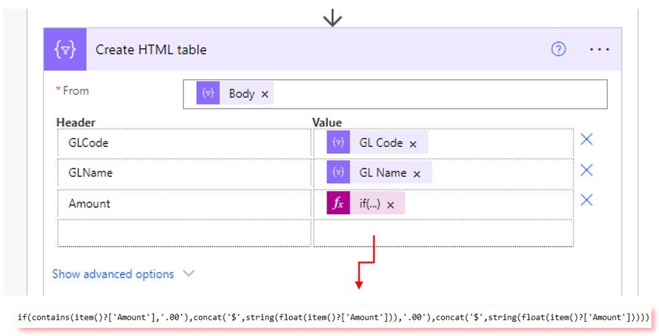Image resolution: width=659 pixels, height=336 pixels.
Task: Edit the Amount header field
Action: (184, 204)
